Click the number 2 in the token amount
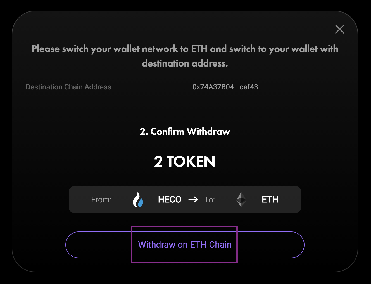 [x=158, y=162]
